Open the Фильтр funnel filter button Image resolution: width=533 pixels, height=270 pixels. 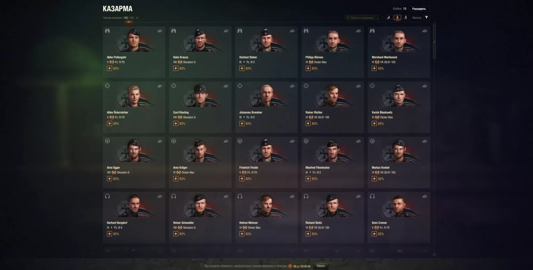(x=426, y=17)
